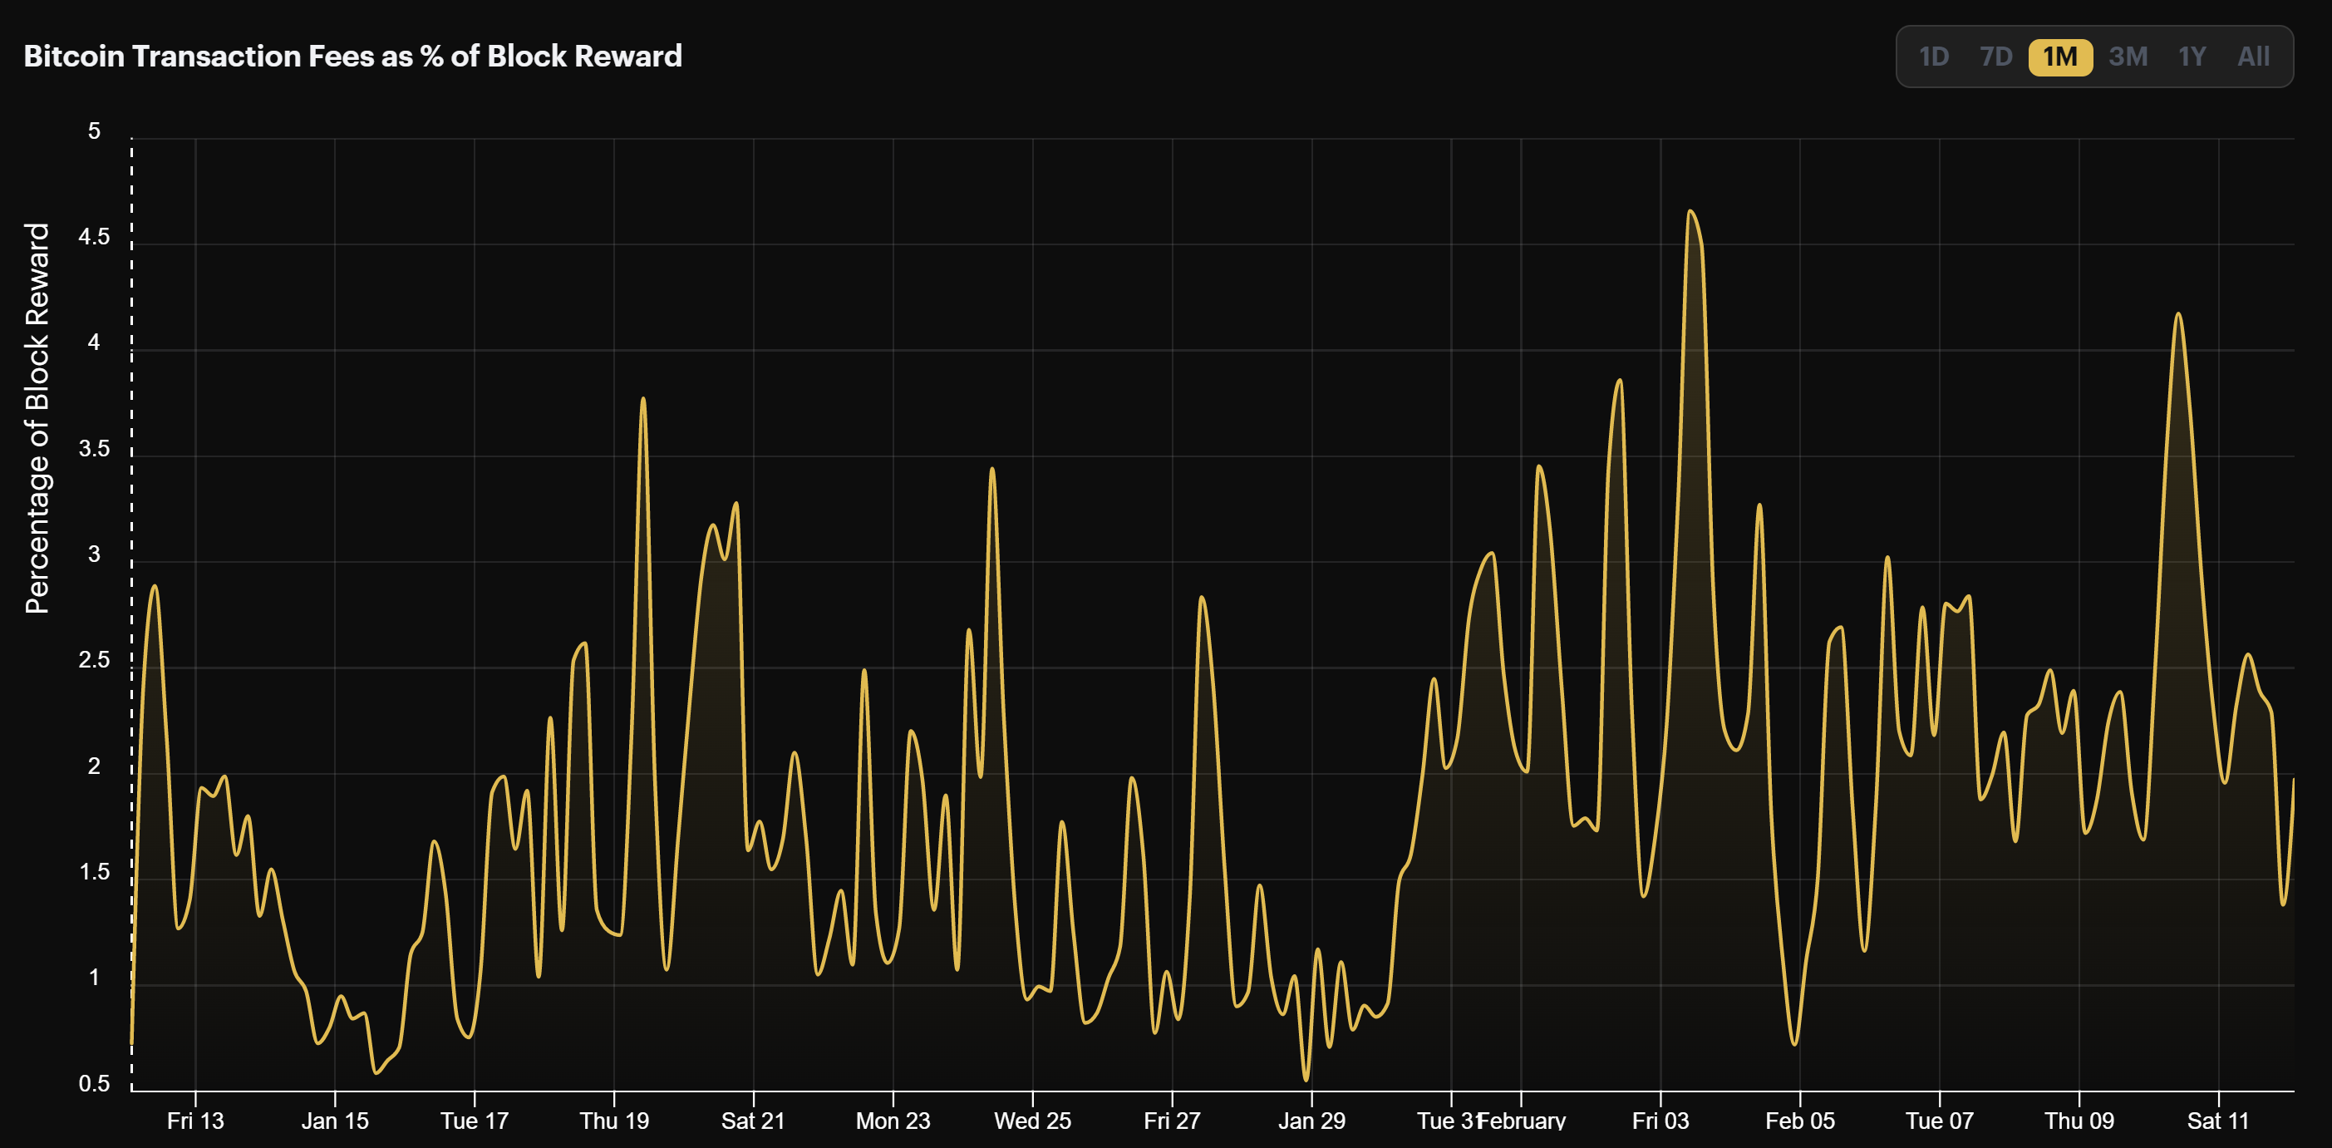This screenshot has height=1148, width=2332.
Task: Click the Jan 29 date label
Action: point(1311,1121)
